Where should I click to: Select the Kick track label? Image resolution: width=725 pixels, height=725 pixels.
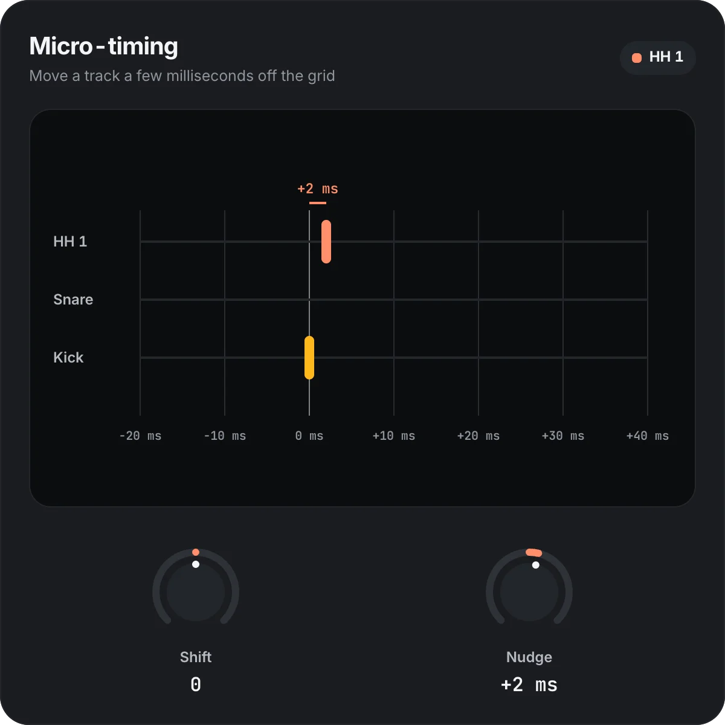pos(68,358)
